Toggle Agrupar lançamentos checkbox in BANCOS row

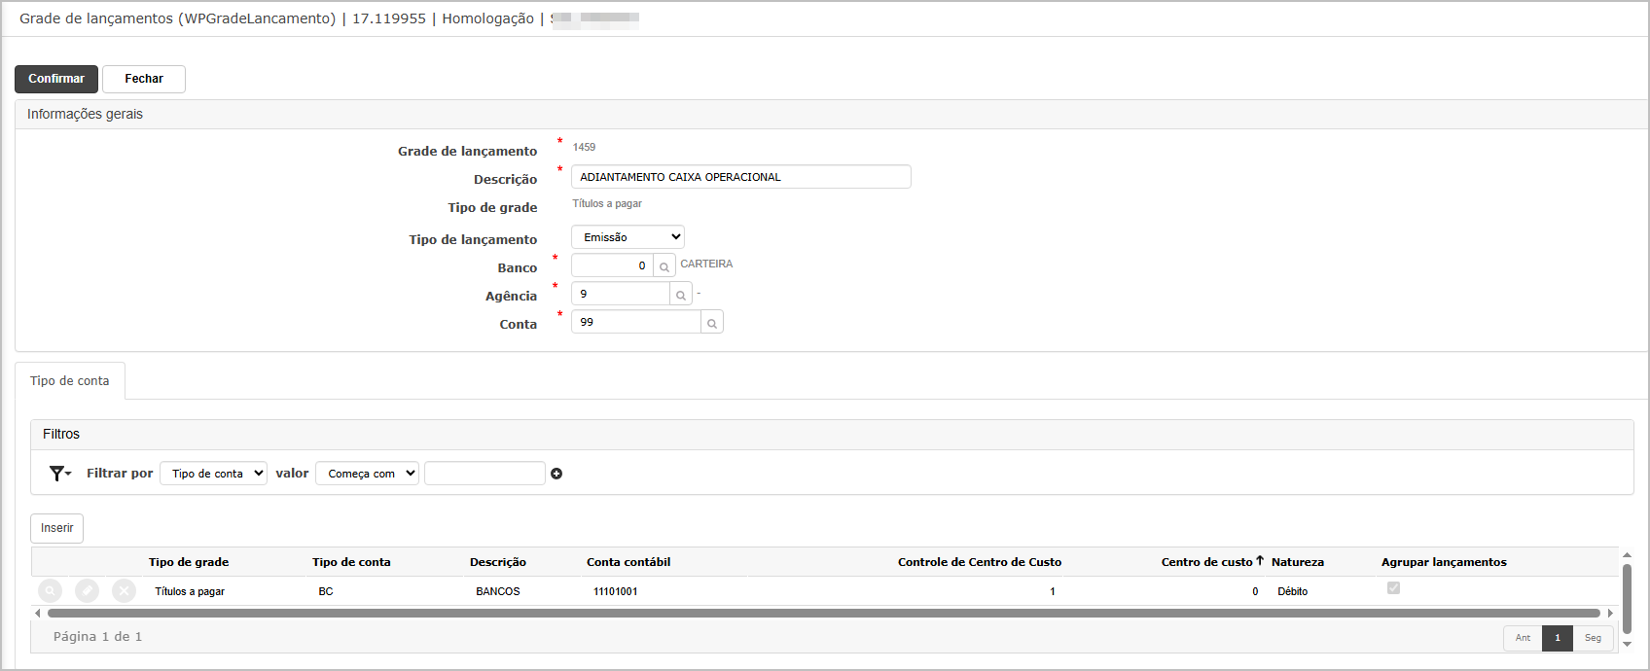pos(1393,588)
